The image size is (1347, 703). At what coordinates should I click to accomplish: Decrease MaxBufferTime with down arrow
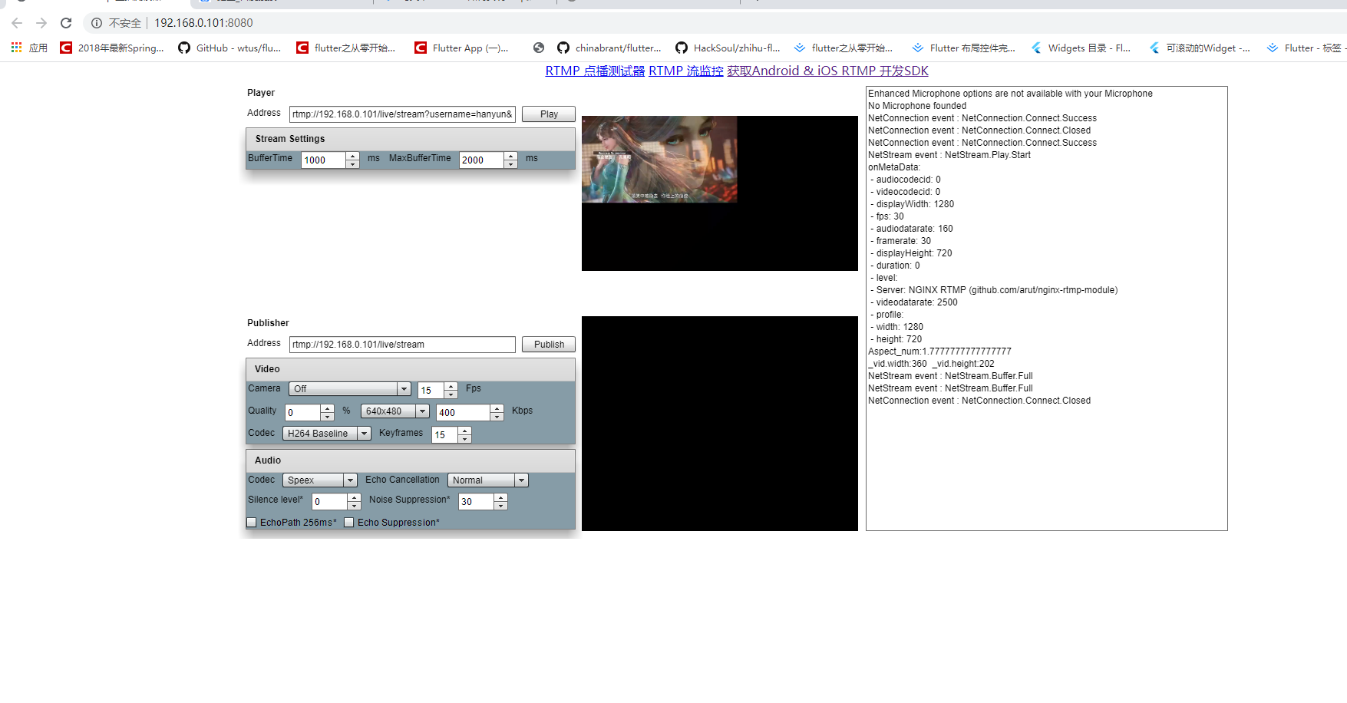[x=511, y=164]
